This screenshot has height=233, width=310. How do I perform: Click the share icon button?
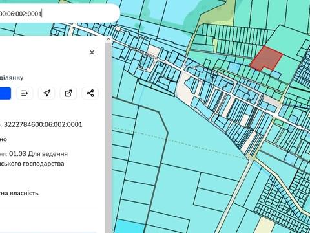pyautogui.click(x=90, y=93)
